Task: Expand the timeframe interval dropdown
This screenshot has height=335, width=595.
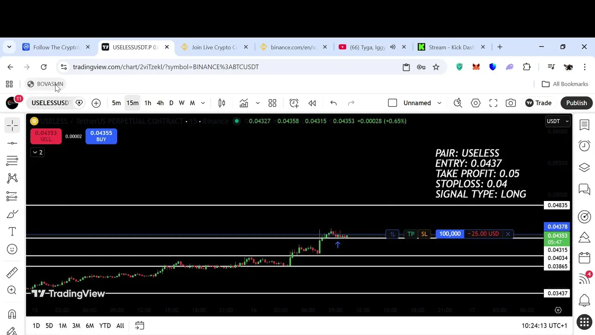Action: (x=203, y=103)
